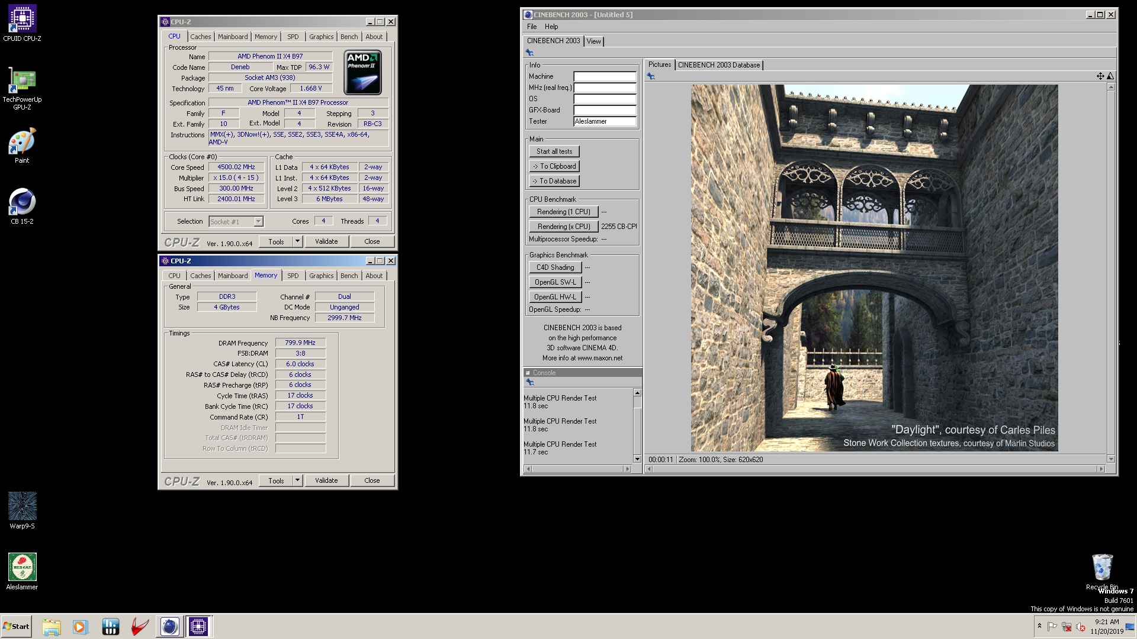Open the File menu in Cinebench
1137x639 pixels.
click(532, 27)
